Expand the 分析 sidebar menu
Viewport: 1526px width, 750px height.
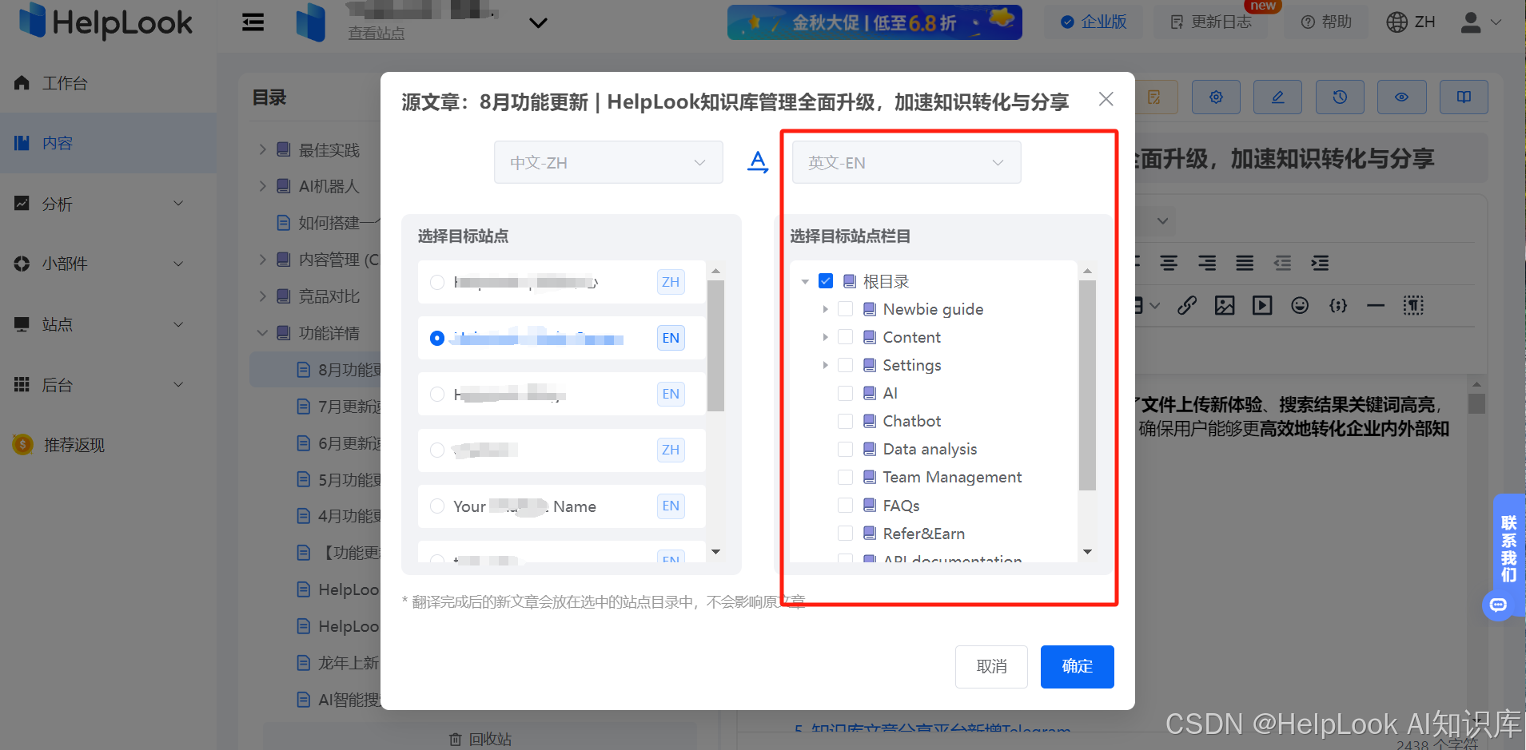point(108,204)
